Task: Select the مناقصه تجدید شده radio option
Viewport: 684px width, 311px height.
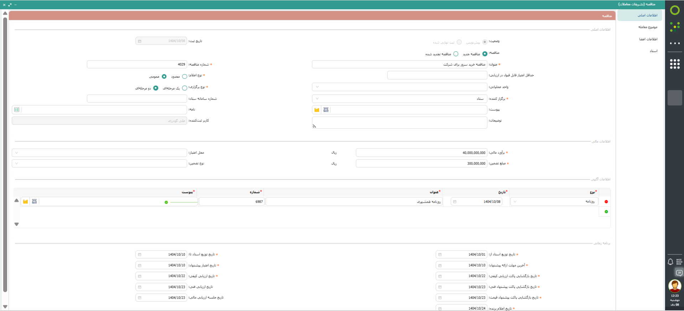Action: 456,54
